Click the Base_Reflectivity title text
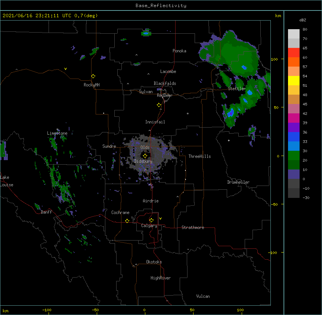This screenshot has width=322, height=315. tap(161, 6)
